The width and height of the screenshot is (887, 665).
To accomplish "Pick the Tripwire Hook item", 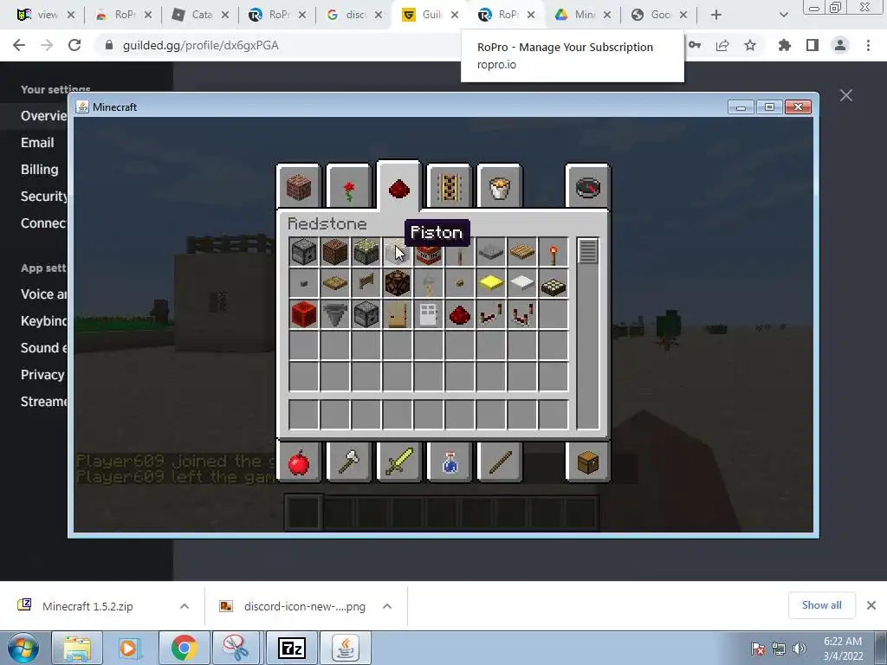I will (428, 283).
